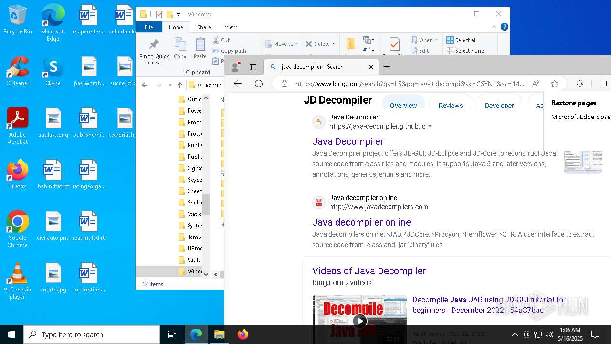Viewport: 611px width, 344px height.
Task: Open the Open dropdown in ribbon
Action: click(x=424, y=40)
